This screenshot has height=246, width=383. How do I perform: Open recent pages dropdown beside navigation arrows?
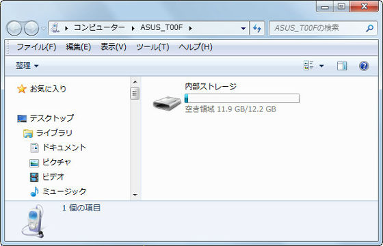43,29
